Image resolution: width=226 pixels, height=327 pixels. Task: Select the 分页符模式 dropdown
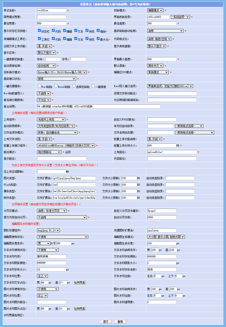pyautogui.click(x=52, y=211)
